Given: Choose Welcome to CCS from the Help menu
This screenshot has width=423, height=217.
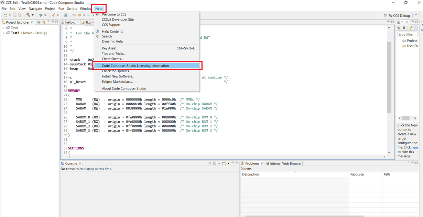Looking at the screenshot, I should pyautogui.click(x=147, y=14).
